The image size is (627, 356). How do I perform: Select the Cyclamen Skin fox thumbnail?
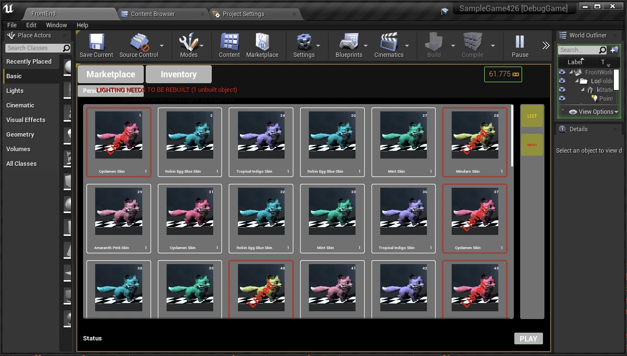click(x=119, y=136)
